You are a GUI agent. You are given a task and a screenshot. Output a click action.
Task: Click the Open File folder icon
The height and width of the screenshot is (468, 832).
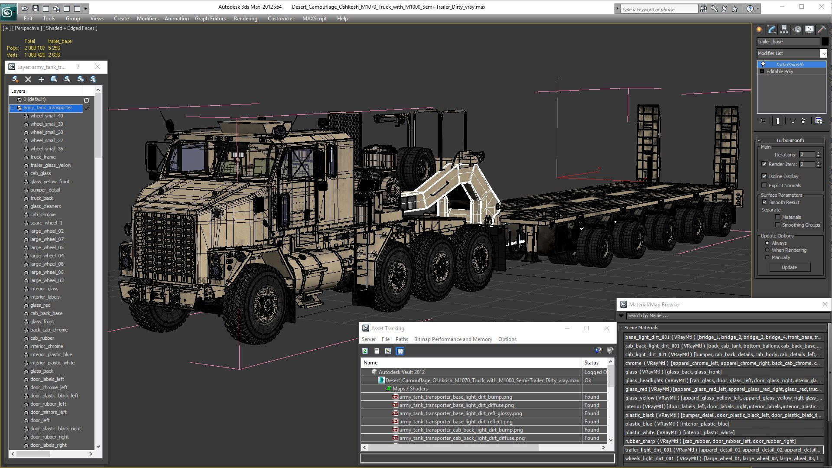point(25,8)
